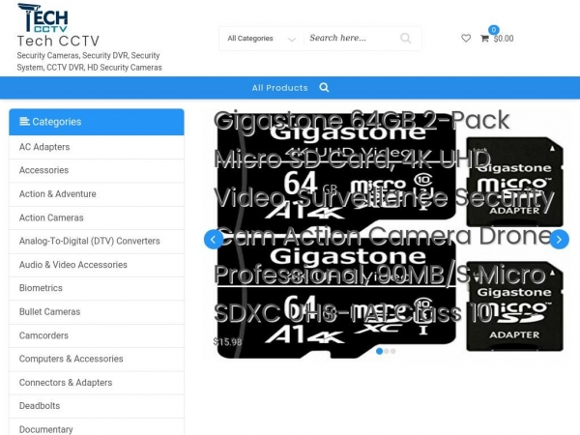Select the third slider pagination dot
This screenshot has width=580, height=435.
click(392, 351)
